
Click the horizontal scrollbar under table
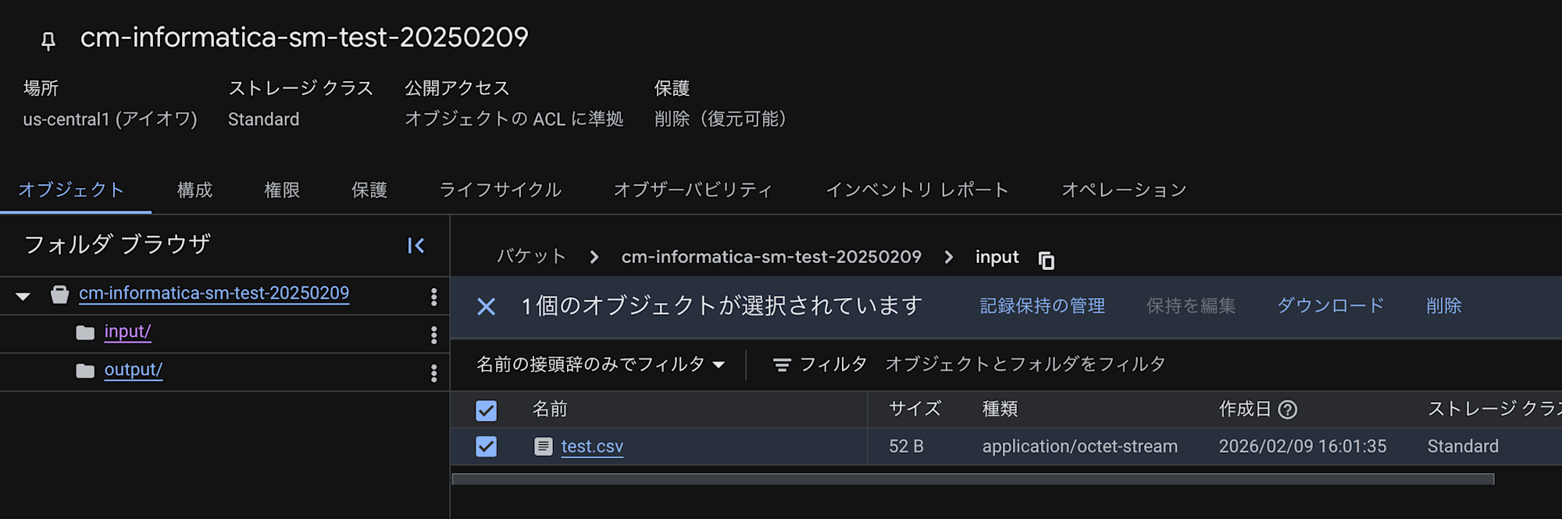tap(973, 479)
